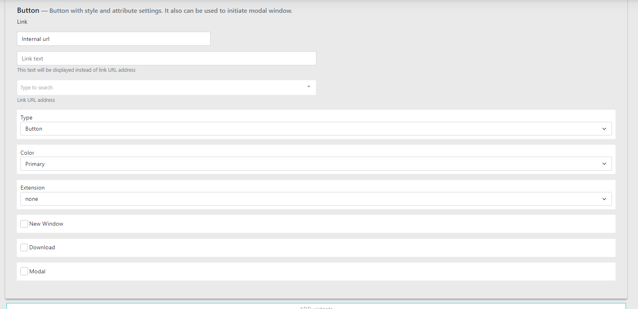
Task: Enable the New Window checkbox
Action: 24,224
